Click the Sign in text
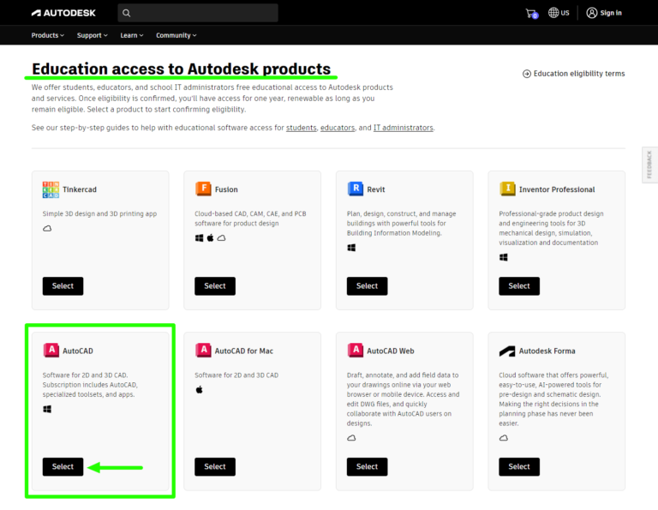 pos(611,13)
